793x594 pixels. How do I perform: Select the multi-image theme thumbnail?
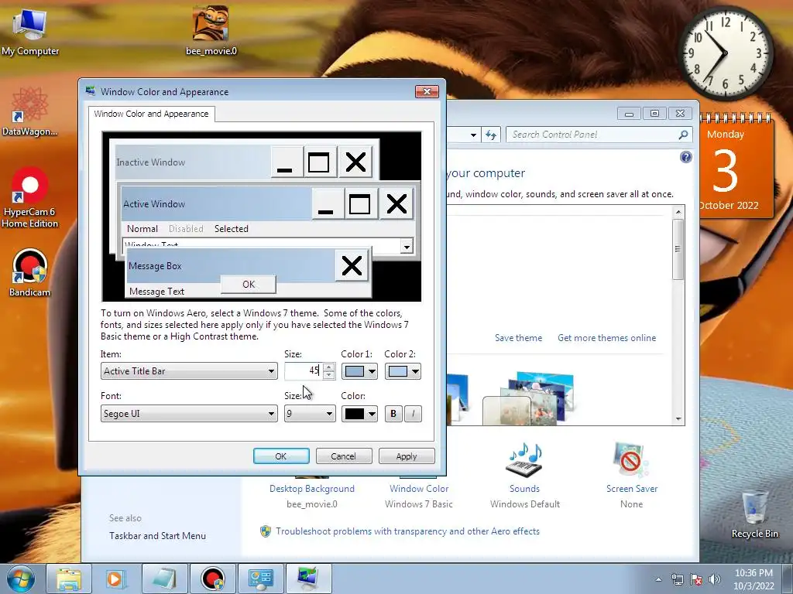[x=528, y=399]
